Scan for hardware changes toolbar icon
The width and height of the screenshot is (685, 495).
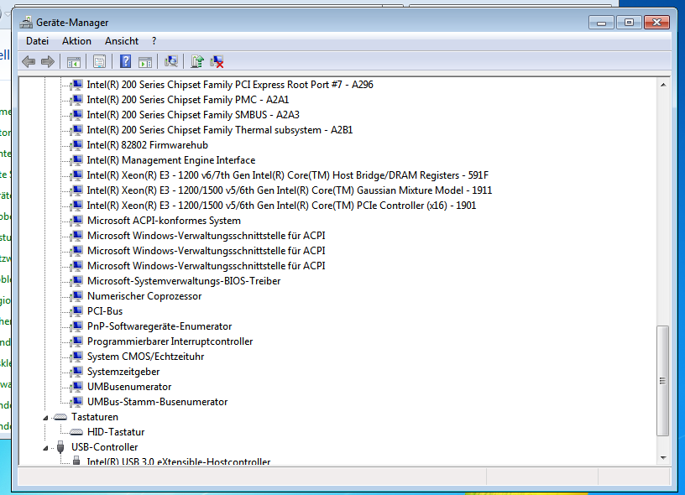170,61
